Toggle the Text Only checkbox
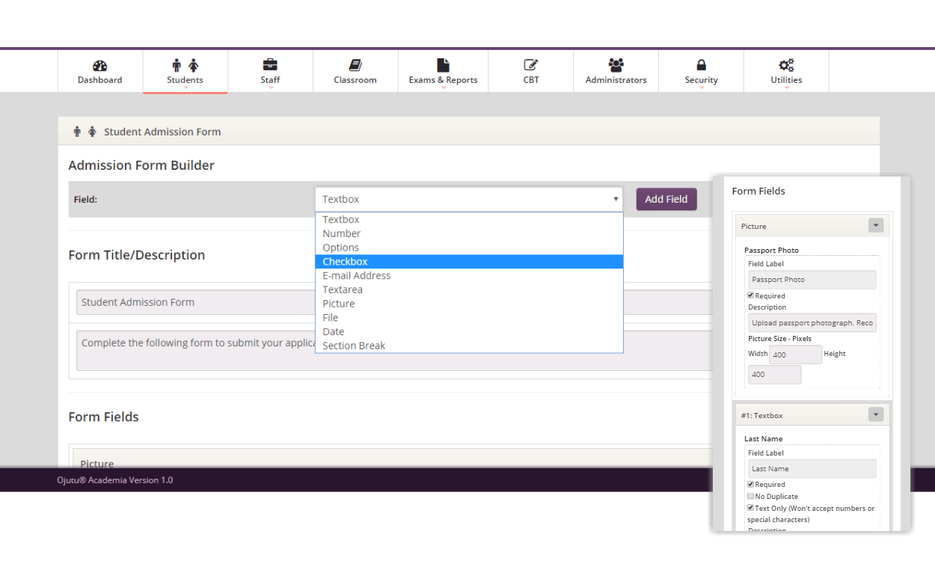The height and width of the screenshot is (561, 935). [x=751, y=508]
